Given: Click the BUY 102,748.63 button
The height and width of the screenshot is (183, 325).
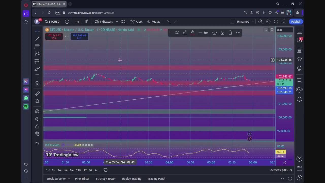Looking at the screenshot, I should [x=79, y=37].
